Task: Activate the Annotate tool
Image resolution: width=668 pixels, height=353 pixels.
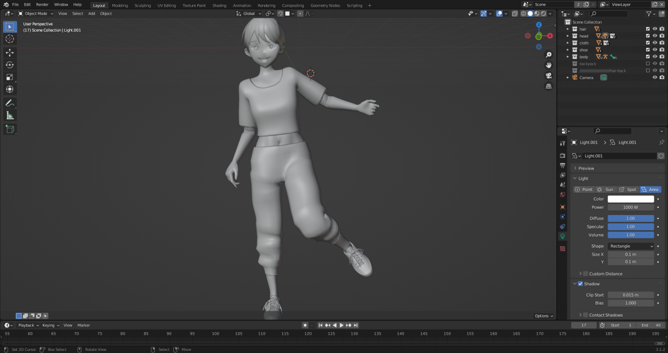Action: [9, 103]
